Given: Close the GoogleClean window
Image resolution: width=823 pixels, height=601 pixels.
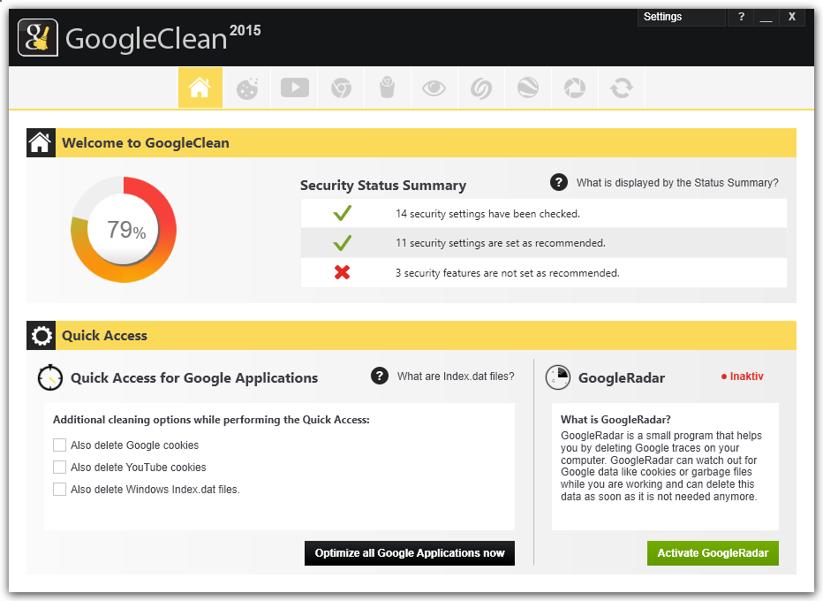Looking at the screenshot, I should [x=792, y=17].
